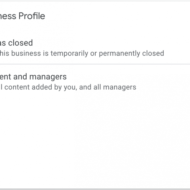The width and height of the screenshot is (190, 190).
Task: Click the 'Business Profile' heading text
Action: tap(22, 16)
